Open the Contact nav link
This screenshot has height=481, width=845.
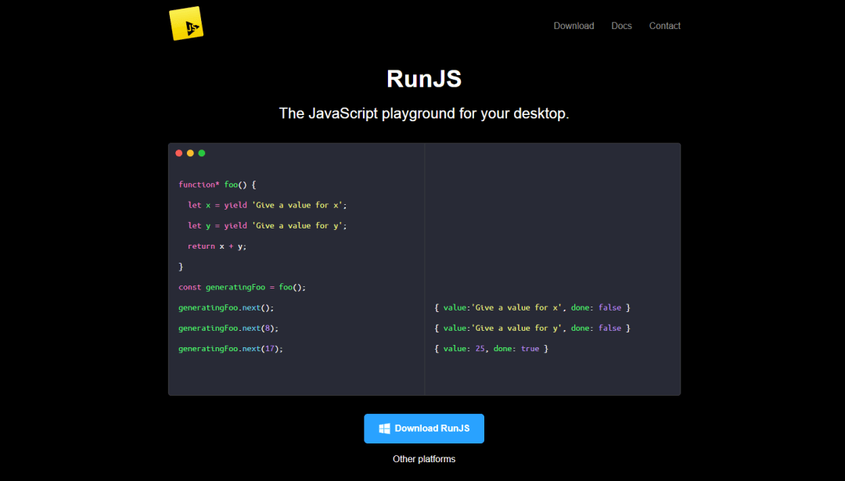pyautogui.click(x=664, y=26)
